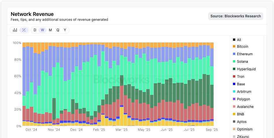The image size is (274, 138).
Task: Click the 60% y-axis label
Action: click(x=18, y=76)
